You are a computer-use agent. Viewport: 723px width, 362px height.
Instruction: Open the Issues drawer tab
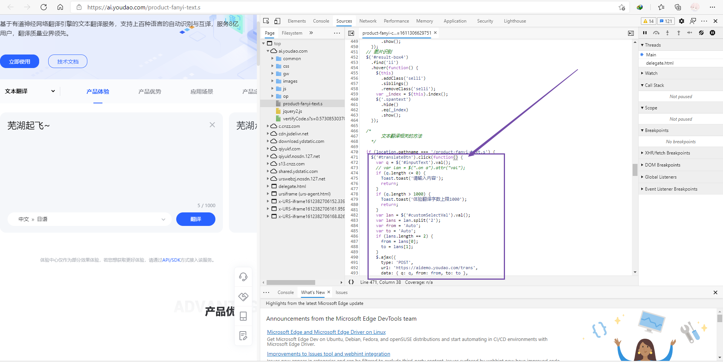coord(342,292)
